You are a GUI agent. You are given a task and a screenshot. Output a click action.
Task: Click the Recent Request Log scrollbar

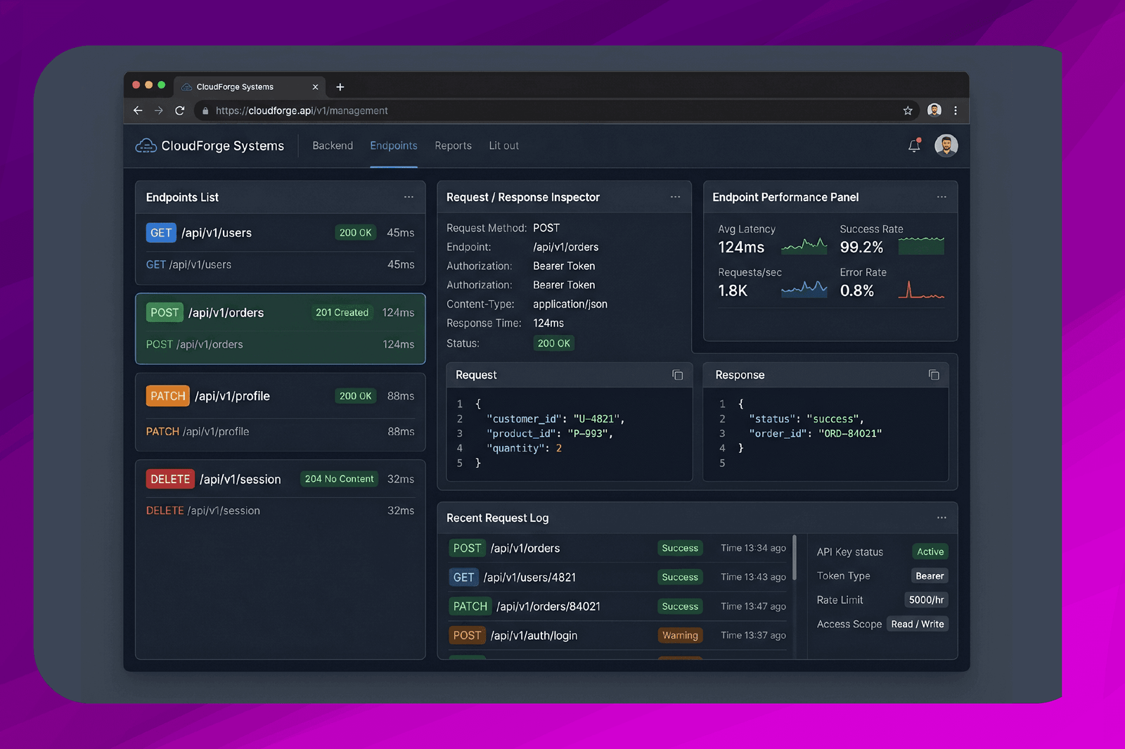pos(795,558)
